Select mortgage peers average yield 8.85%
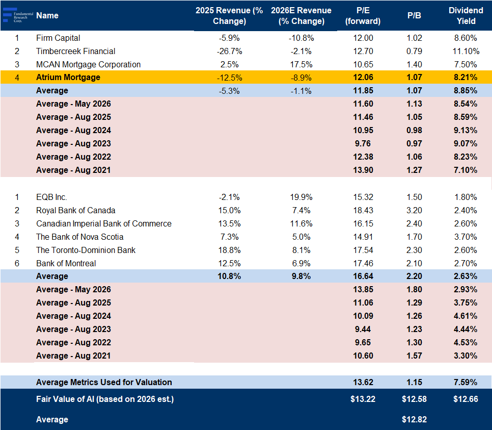 (x=466, y=90)
